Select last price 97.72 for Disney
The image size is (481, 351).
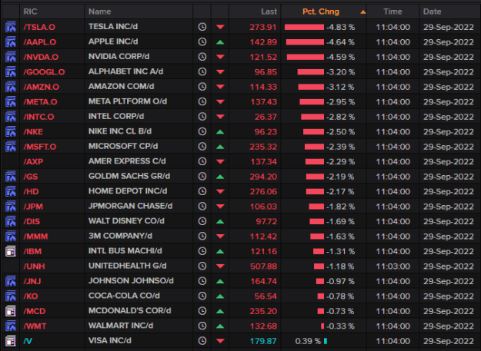point(266,221)
